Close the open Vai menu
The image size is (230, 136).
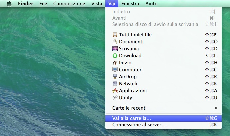click(x=112, y=4)
